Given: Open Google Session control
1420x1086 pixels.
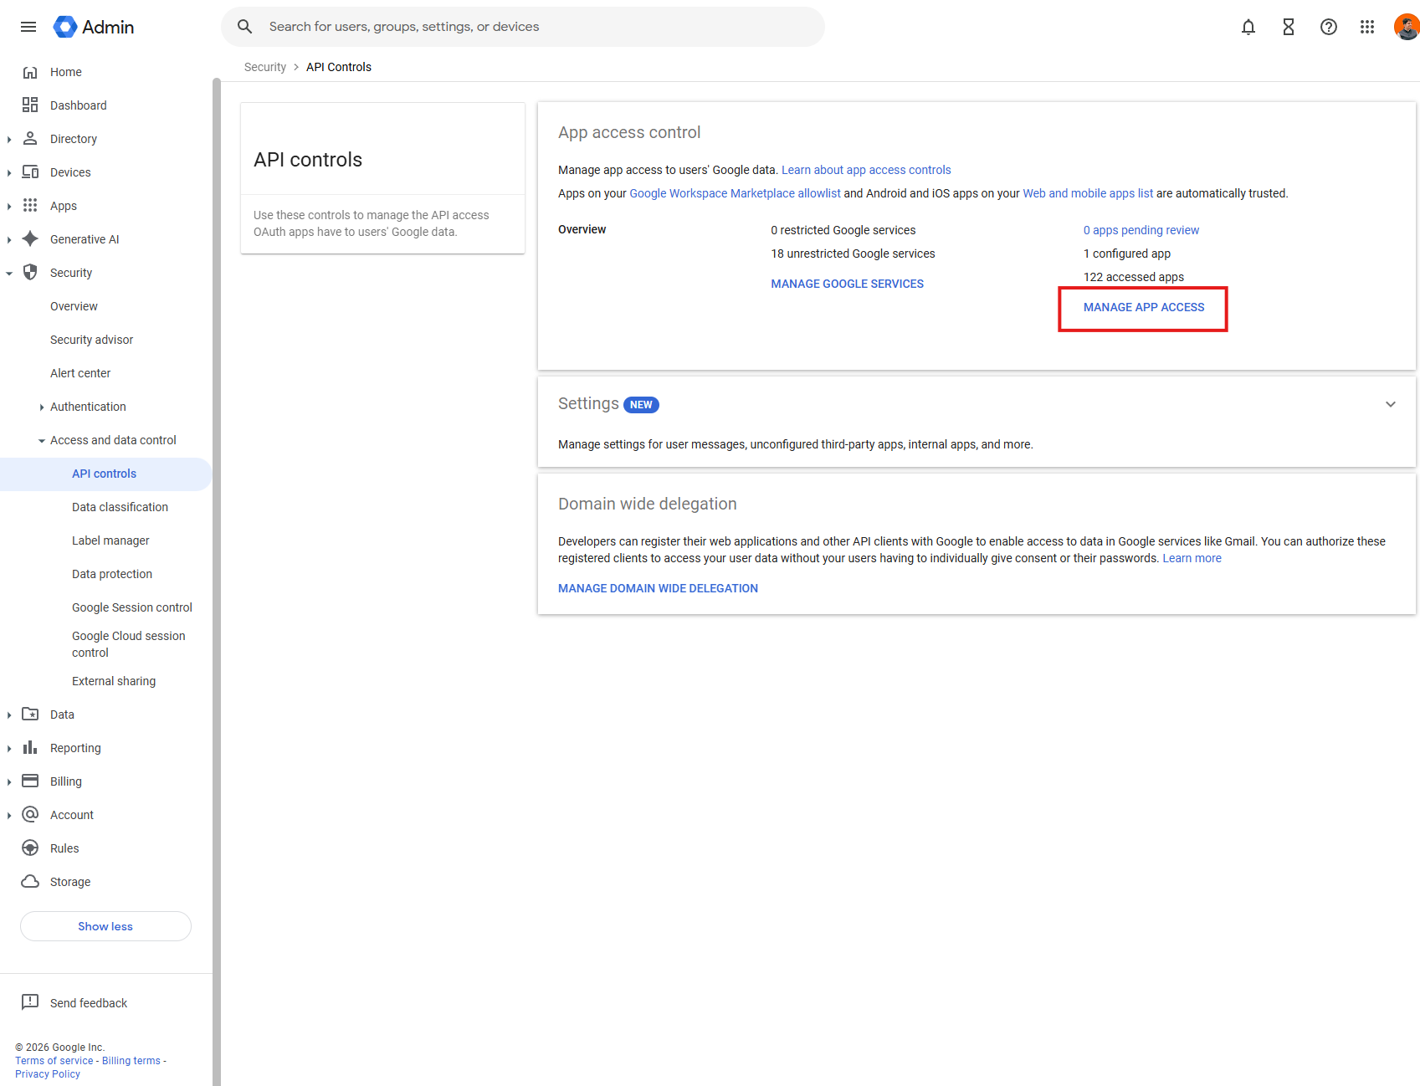Looking at the screenshot, I should coord(132,607).
